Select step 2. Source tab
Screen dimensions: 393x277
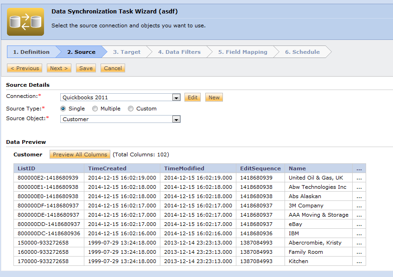coord(81,52)
